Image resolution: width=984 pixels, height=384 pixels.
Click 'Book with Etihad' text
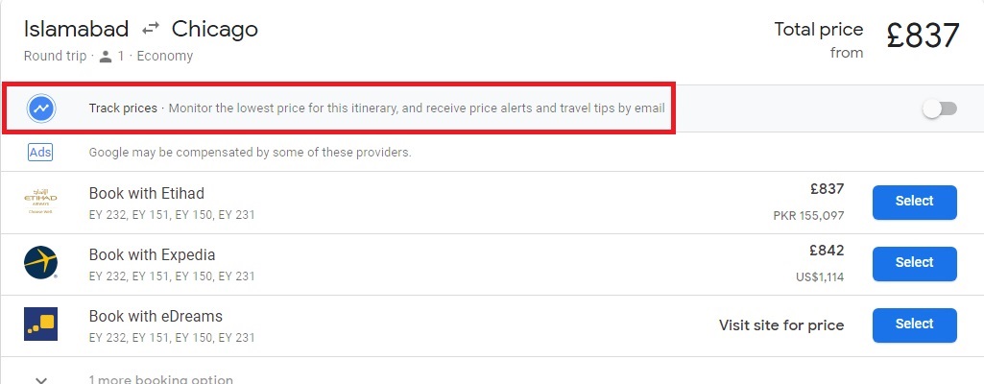pos(146,193)
